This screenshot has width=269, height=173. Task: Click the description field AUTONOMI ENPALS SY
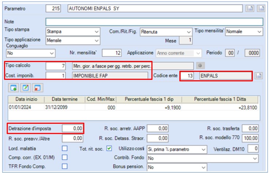click(155, 8)
